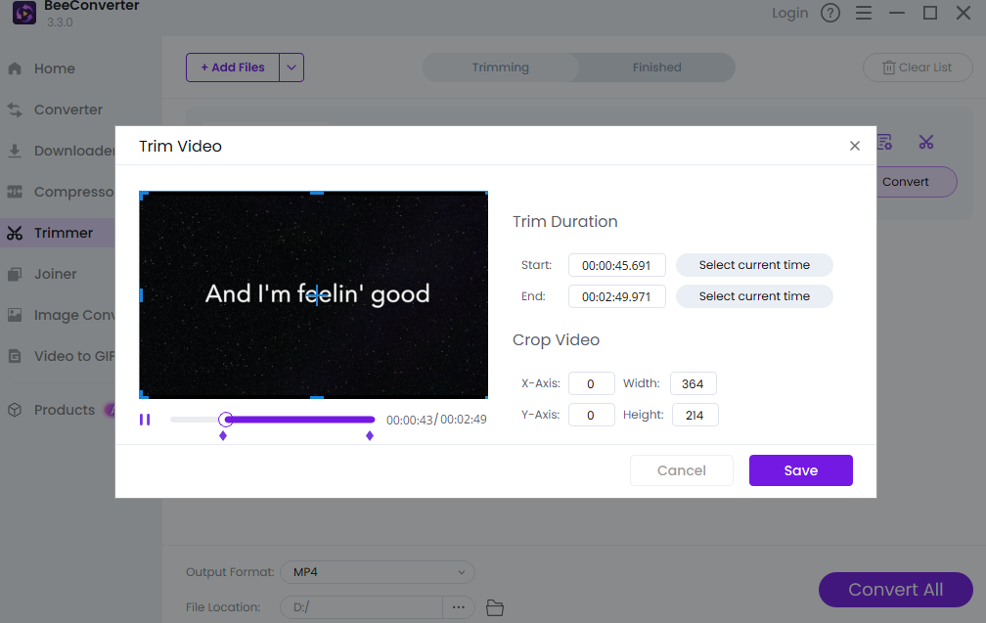Browse output folder via folder icon
The image size is (986, 623).
click(495, 608)
